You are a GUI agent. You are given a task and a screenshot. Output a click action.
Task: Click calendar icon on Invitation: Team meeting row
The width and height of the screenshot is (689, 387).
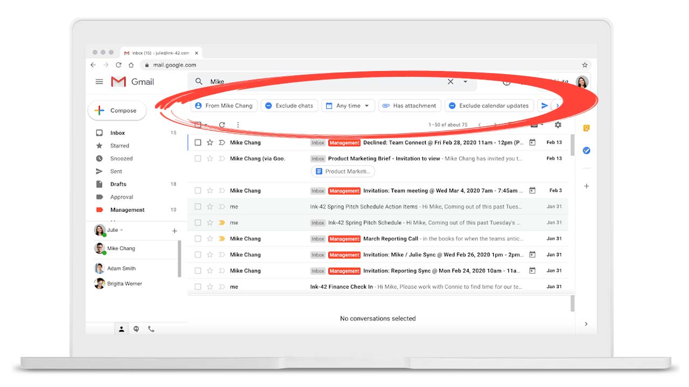click(532, 190)
